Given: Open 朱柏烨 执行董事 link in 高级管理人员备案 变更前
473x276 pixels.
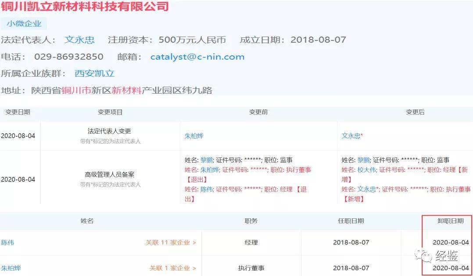Looking at the screenshot, I should (x=210, y=170).
